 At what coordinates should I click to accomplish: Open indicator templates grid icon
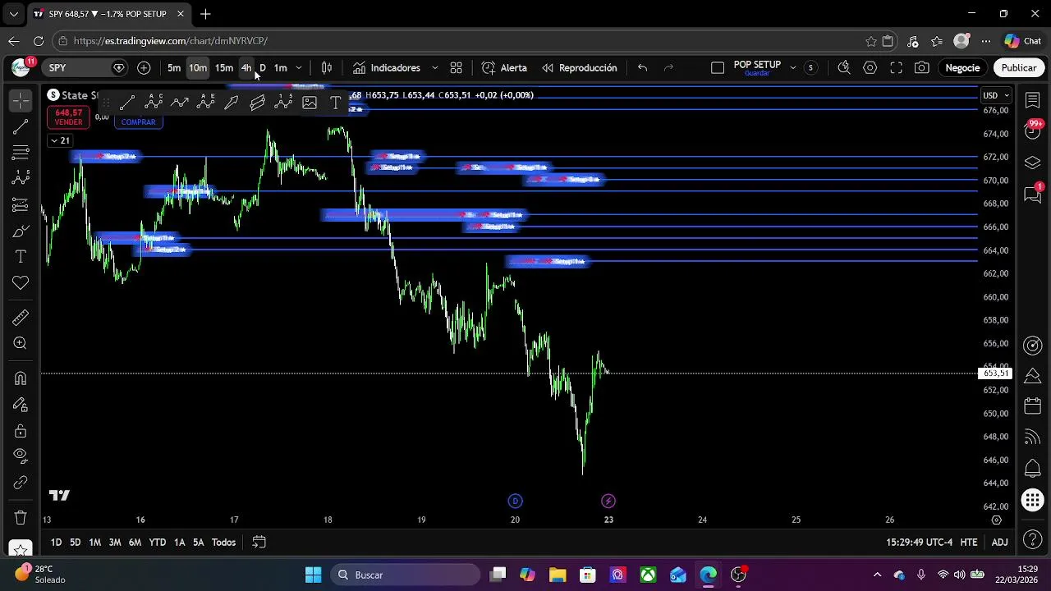click(x=457, y=68)
